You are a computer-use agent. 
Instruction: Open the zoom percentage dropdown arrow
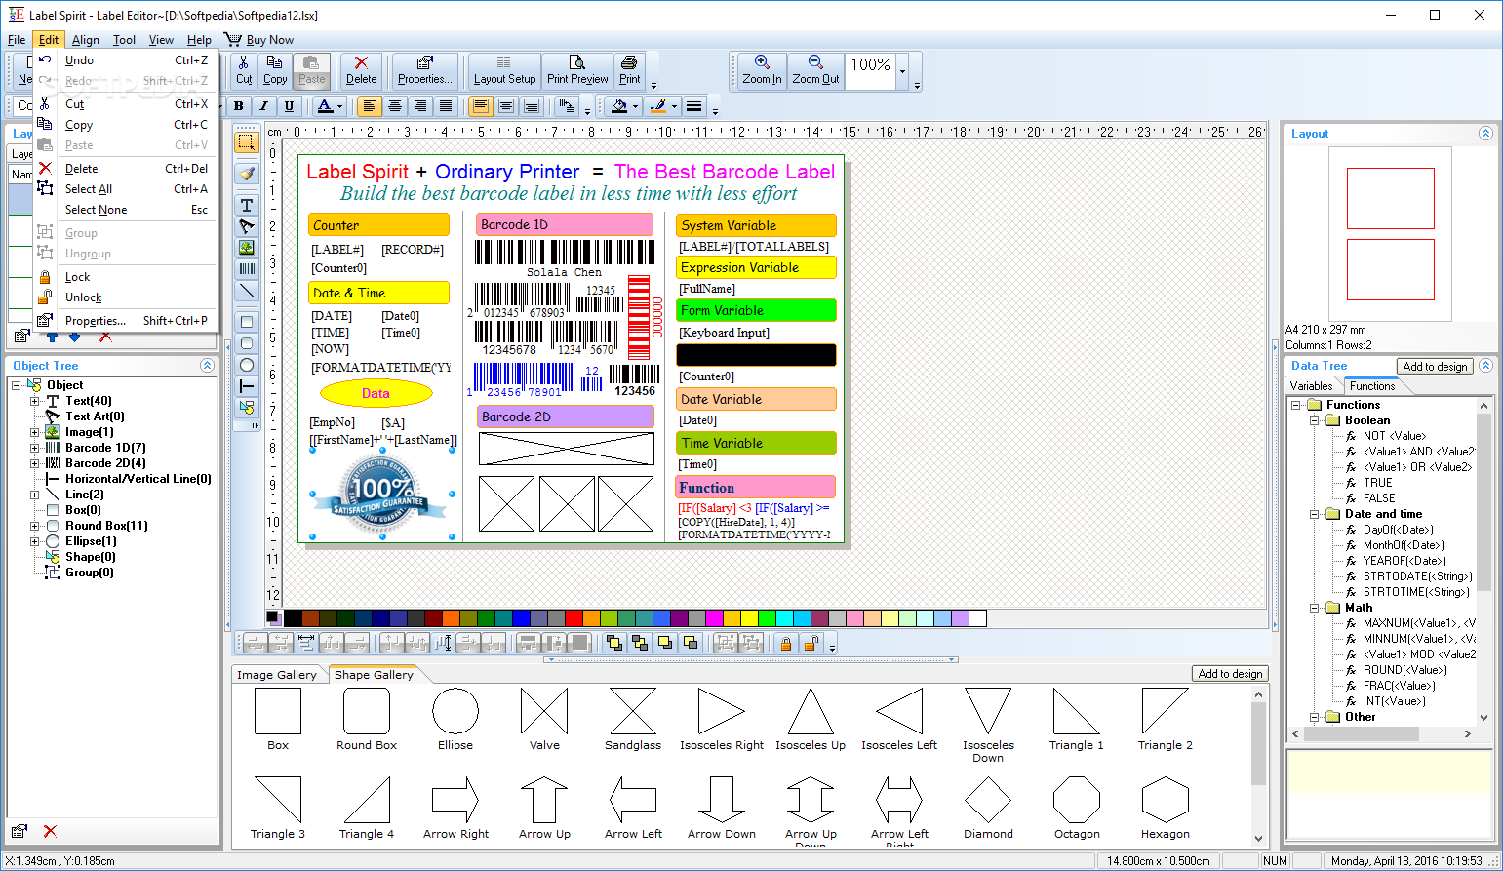pos(902,71)
